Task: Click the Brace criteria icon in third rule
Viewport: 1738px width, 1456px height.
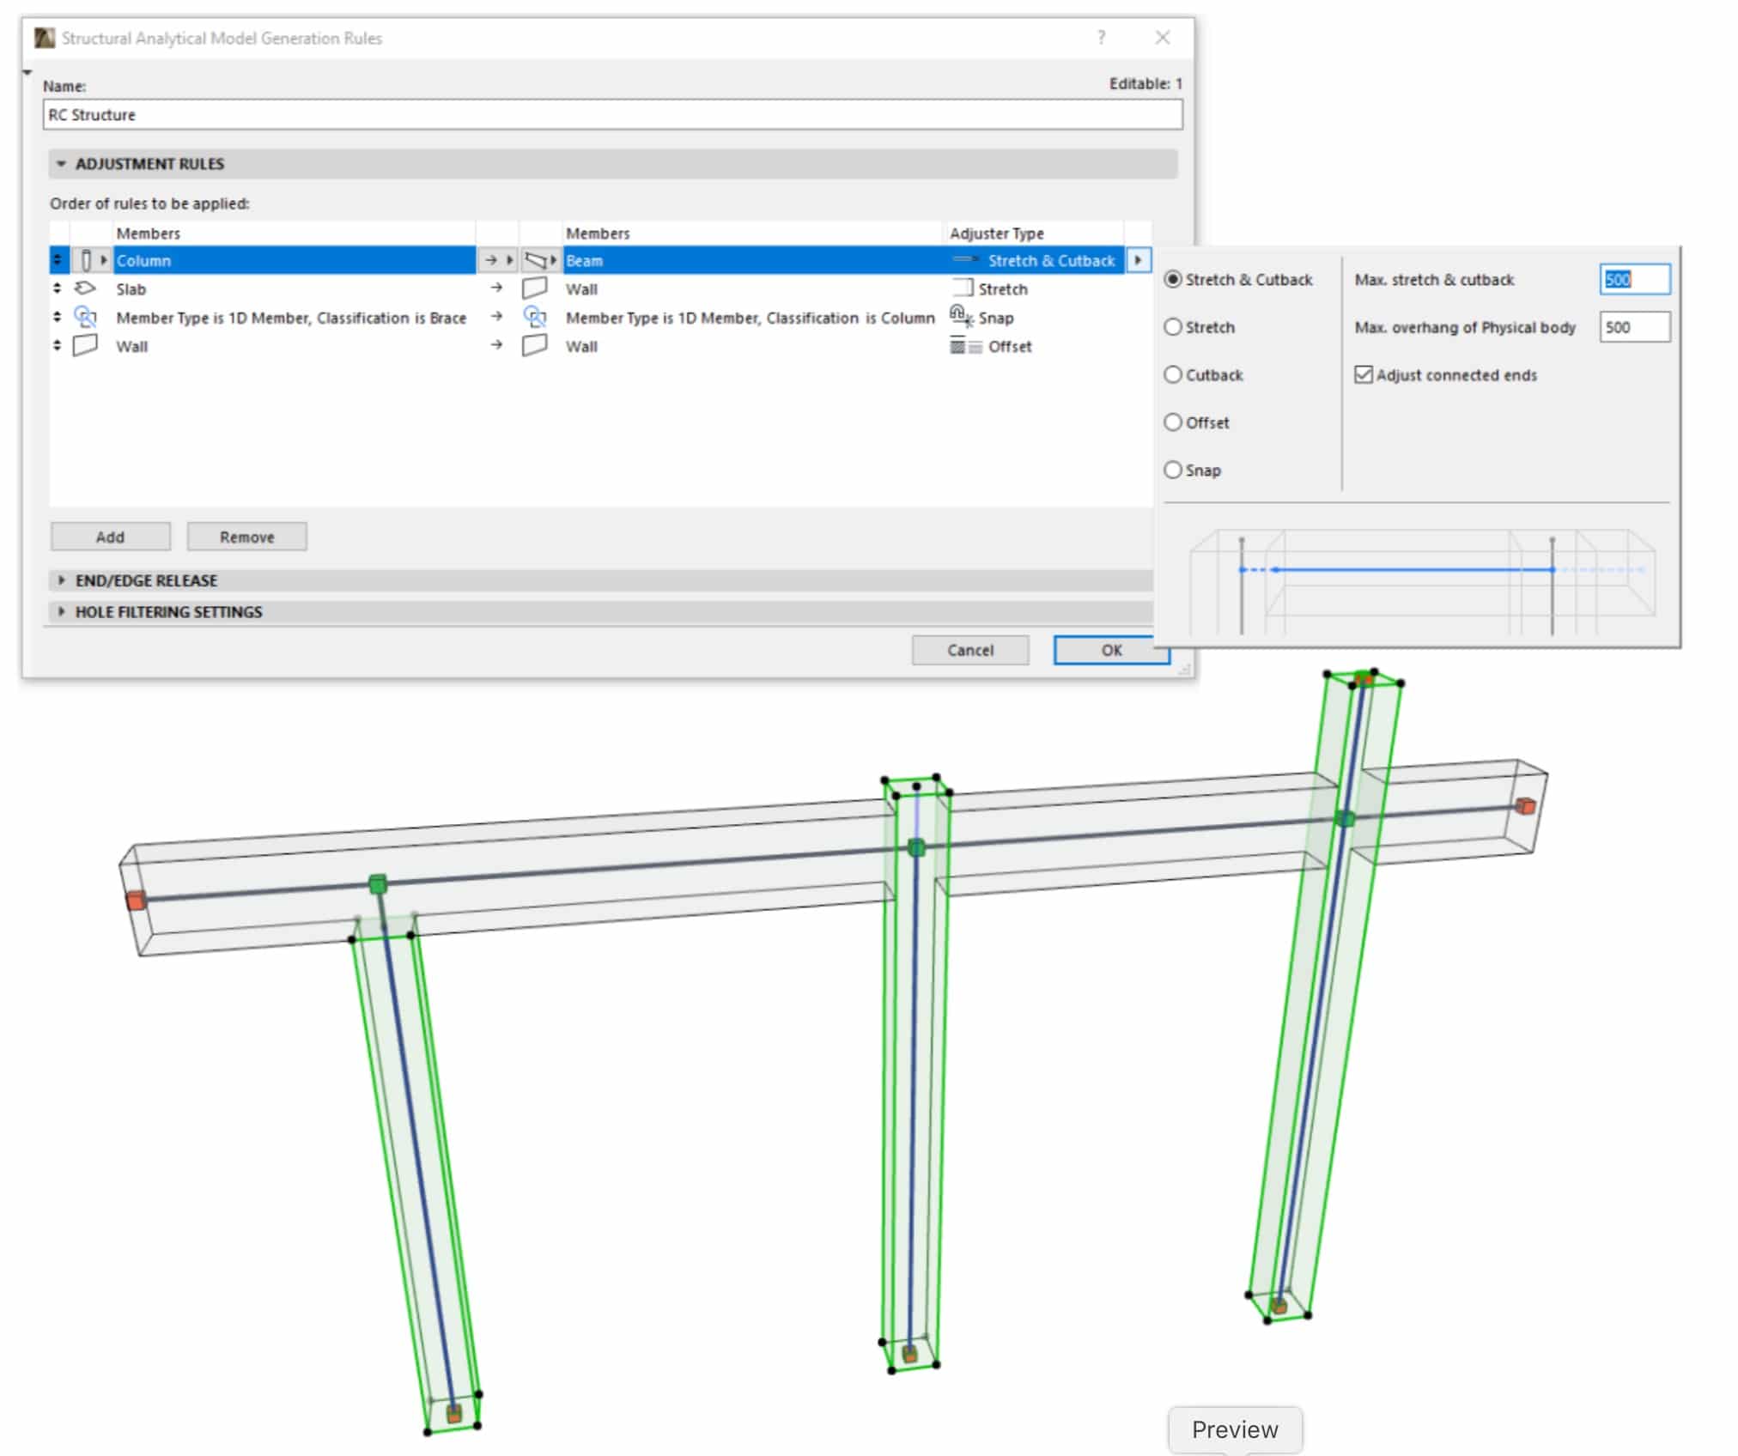Action: 85,318
